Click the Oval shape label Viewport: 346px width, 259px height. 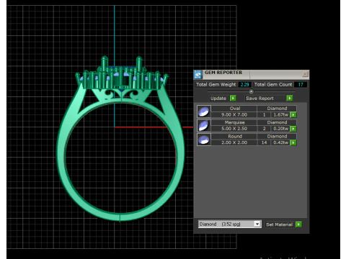point(235,109)
